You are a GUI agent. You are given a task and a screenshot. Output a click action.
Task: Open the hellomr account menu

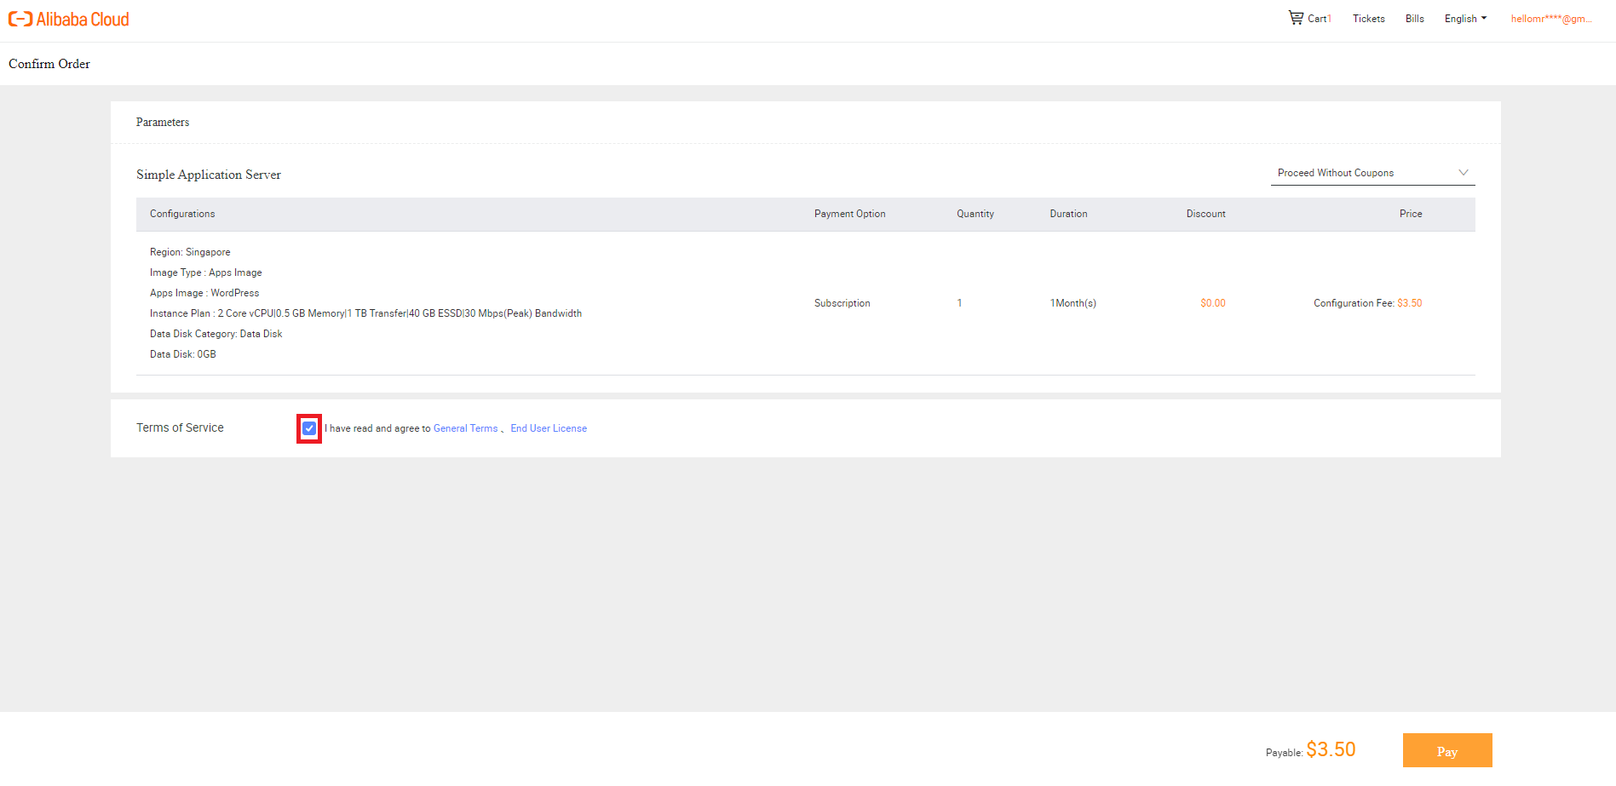point(1551,19)
